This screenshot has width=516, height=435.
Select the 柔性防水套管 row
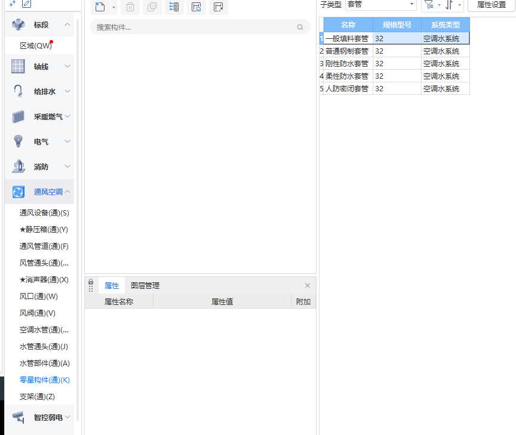[394, 76]
